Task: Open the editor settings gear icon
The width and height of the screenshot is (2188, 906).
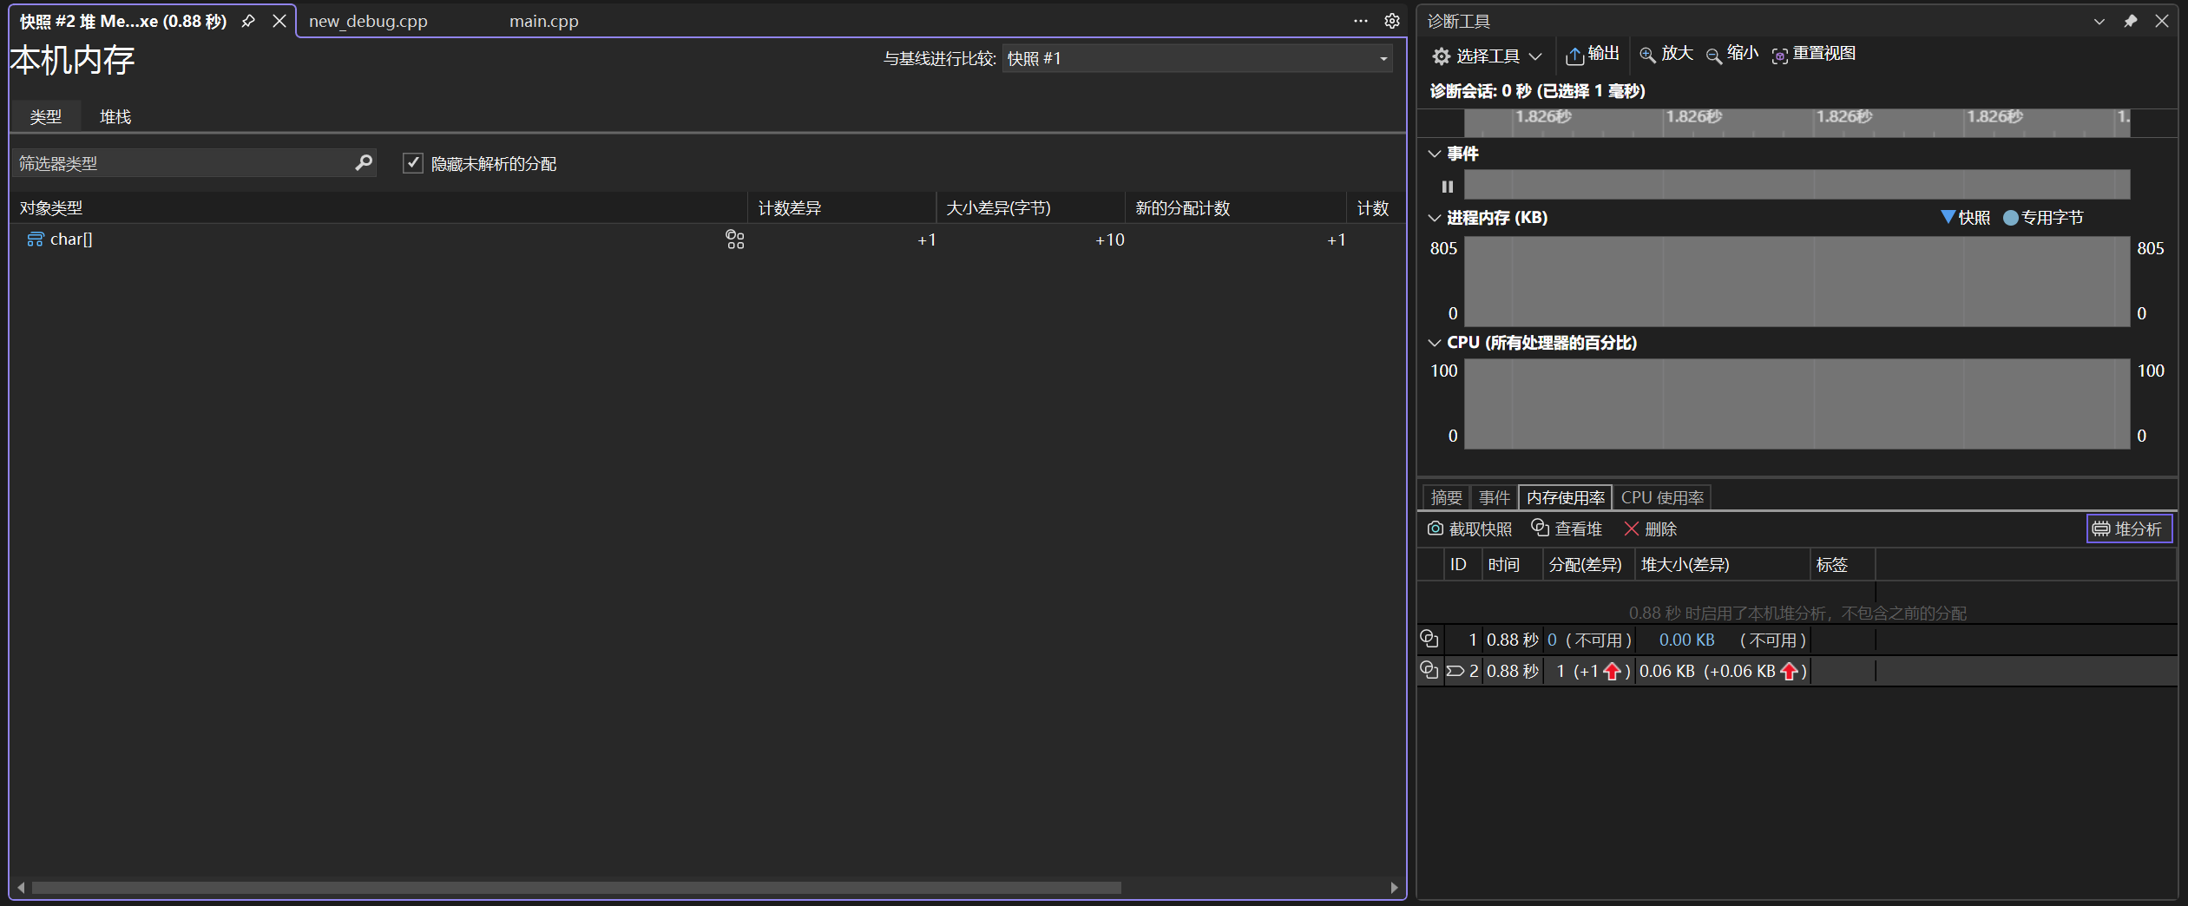Action: click(1391, 21)
